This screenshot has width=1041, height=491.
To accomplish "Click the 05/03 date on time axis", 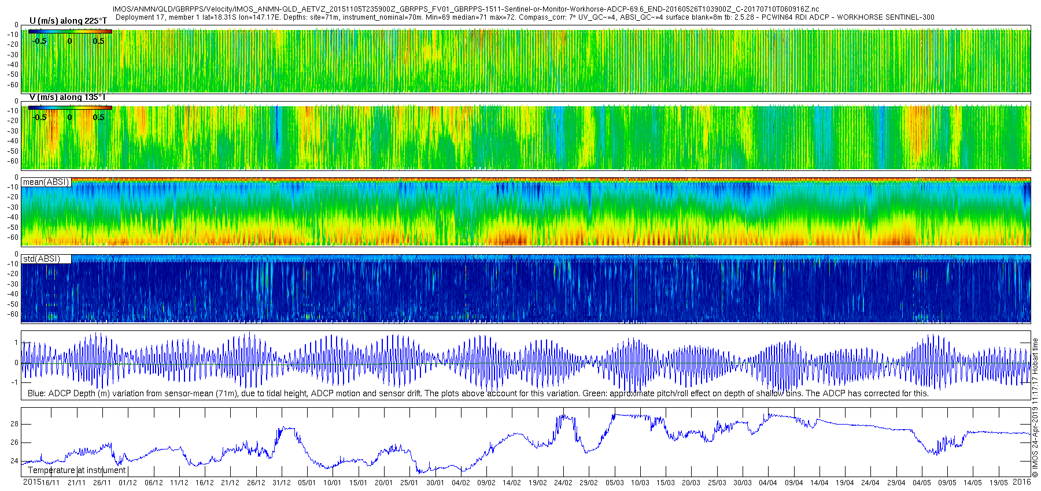I will coord(614,483).
